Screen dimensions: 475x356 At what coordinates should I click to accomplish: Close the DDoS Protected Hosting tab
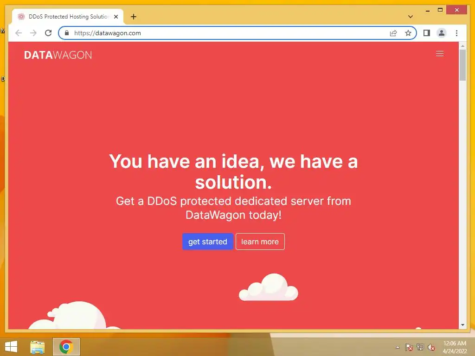(116, 17)
